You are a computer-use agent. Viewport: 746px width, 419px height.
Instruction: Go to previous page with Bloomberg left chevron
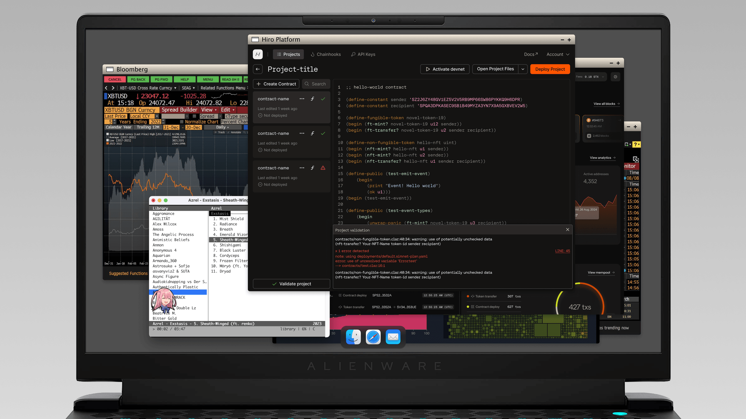click(x=106, y=88)
